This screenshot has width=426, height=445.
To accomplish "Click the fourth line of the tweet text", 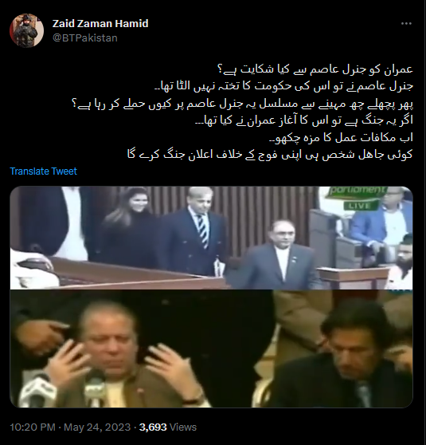I will (304, 120).
